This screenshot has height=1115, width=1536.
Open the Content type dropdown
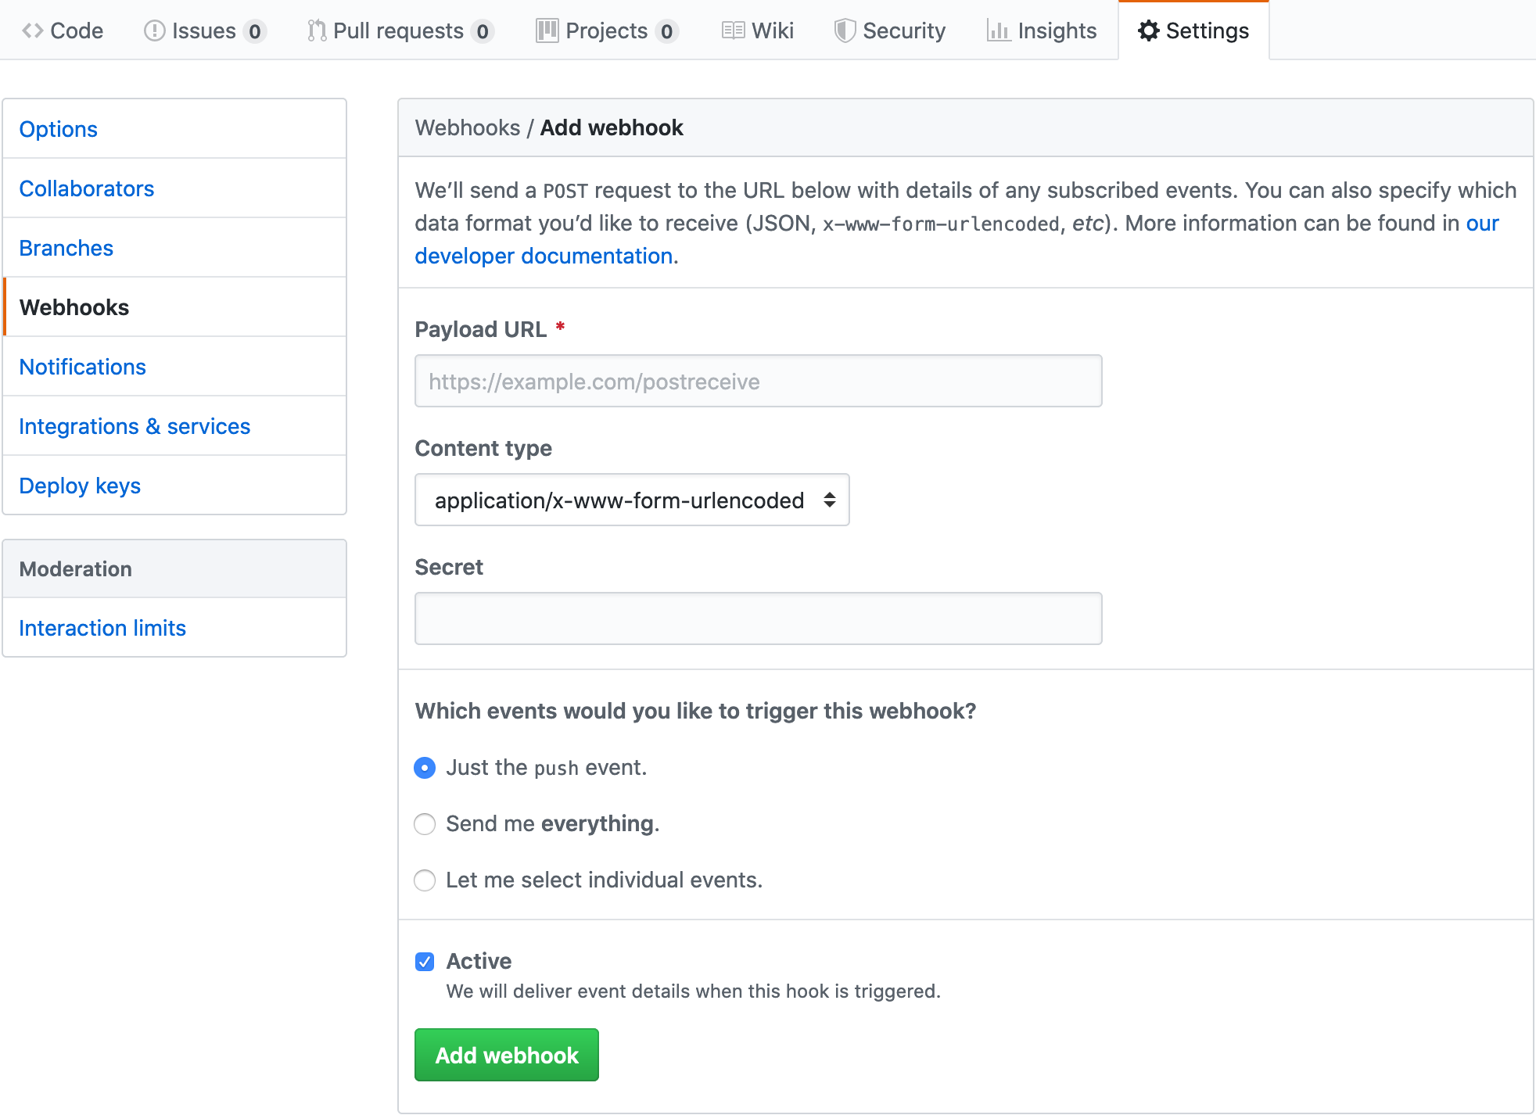(x=631, y=500)
